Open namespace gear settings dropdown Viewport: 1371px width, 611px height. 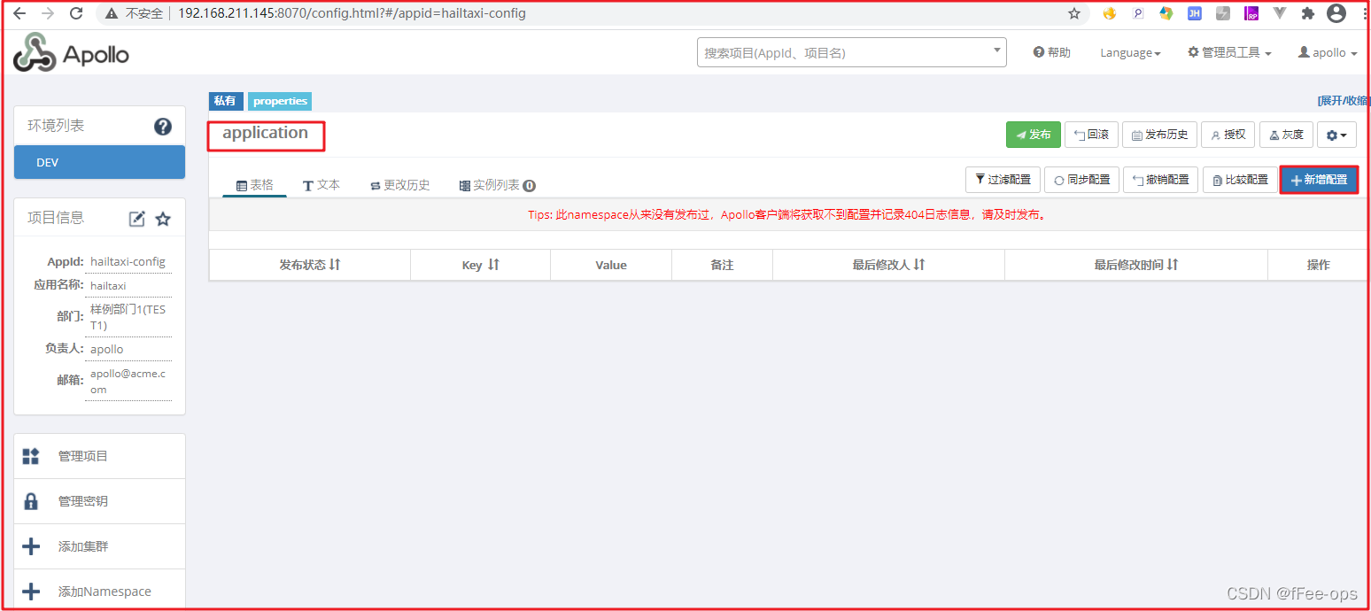tap(1336, 135)
